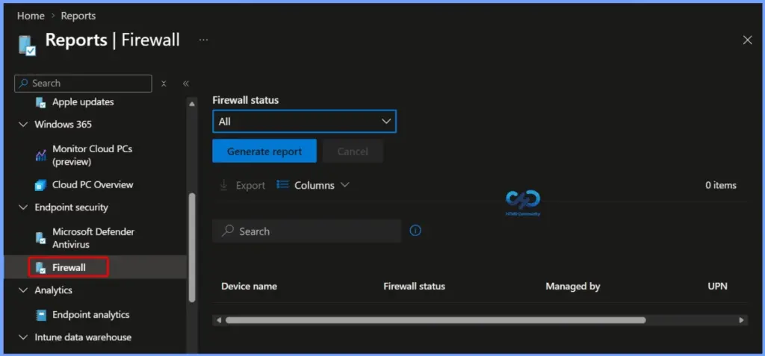Open Monitor Cloud PCs (preview)

click(92, 155)
